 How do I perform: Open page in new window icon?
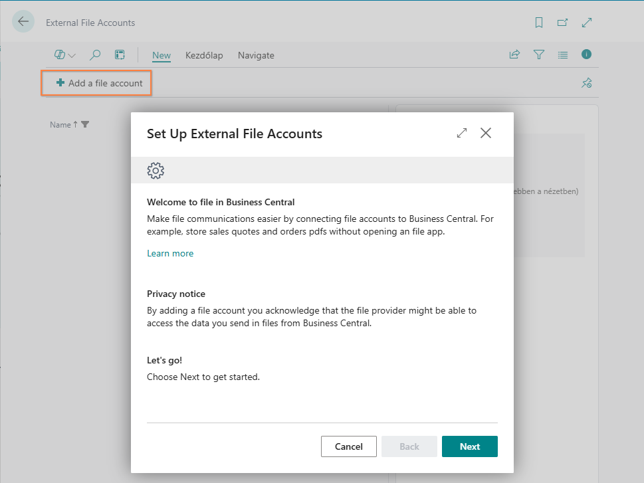pyautogui.click(x=562, y=23)
